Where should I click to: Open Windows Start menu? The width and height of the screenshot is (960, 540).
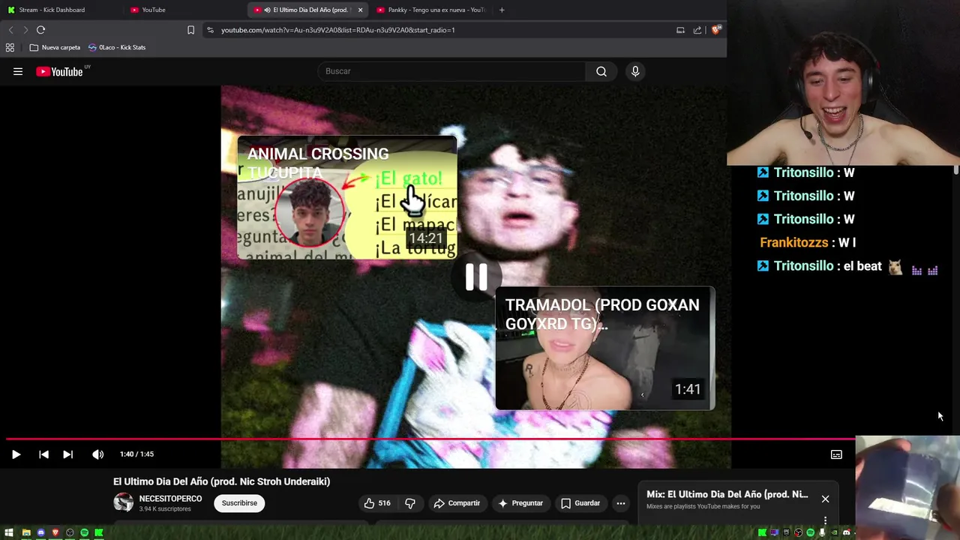tap(10, 533)
